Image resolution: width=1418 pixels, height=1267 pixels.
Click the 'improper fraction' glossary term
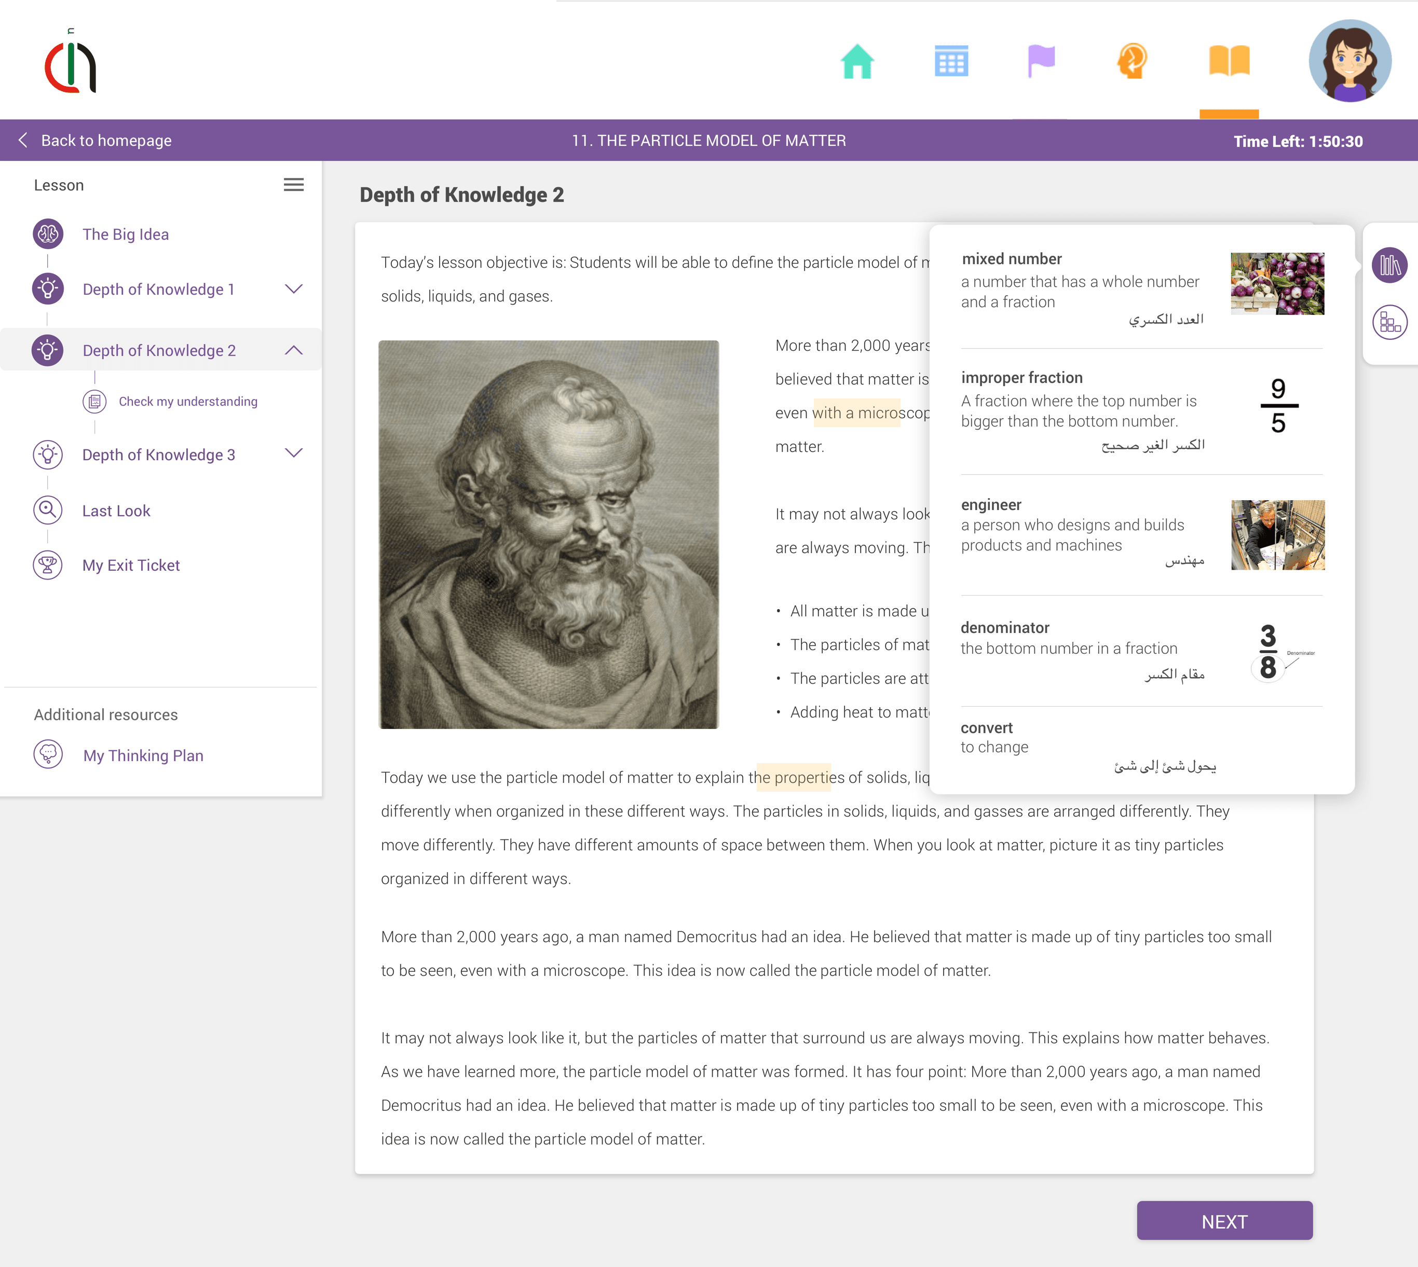pyautogui.click(x=1021, y=378)
